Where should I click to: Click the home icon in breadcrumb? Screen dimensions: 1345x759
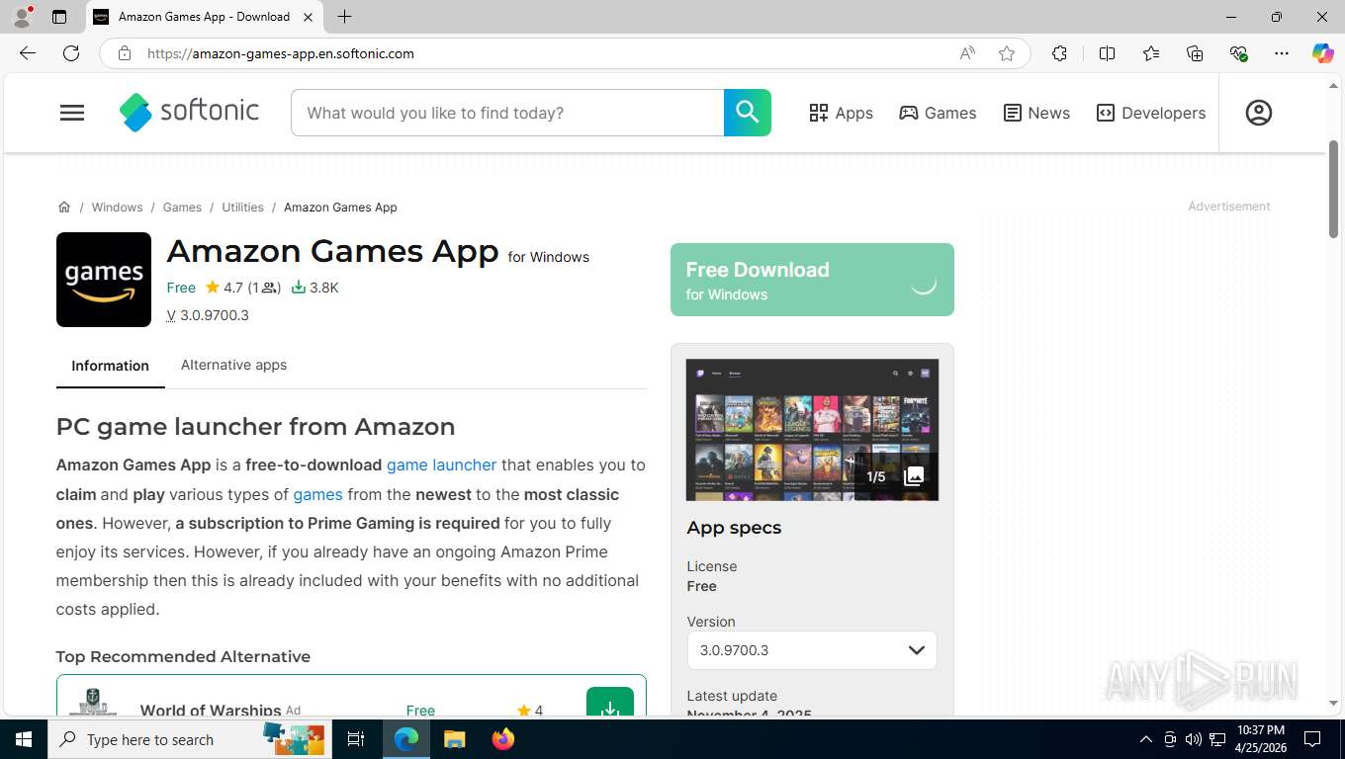tap(64, 207)
